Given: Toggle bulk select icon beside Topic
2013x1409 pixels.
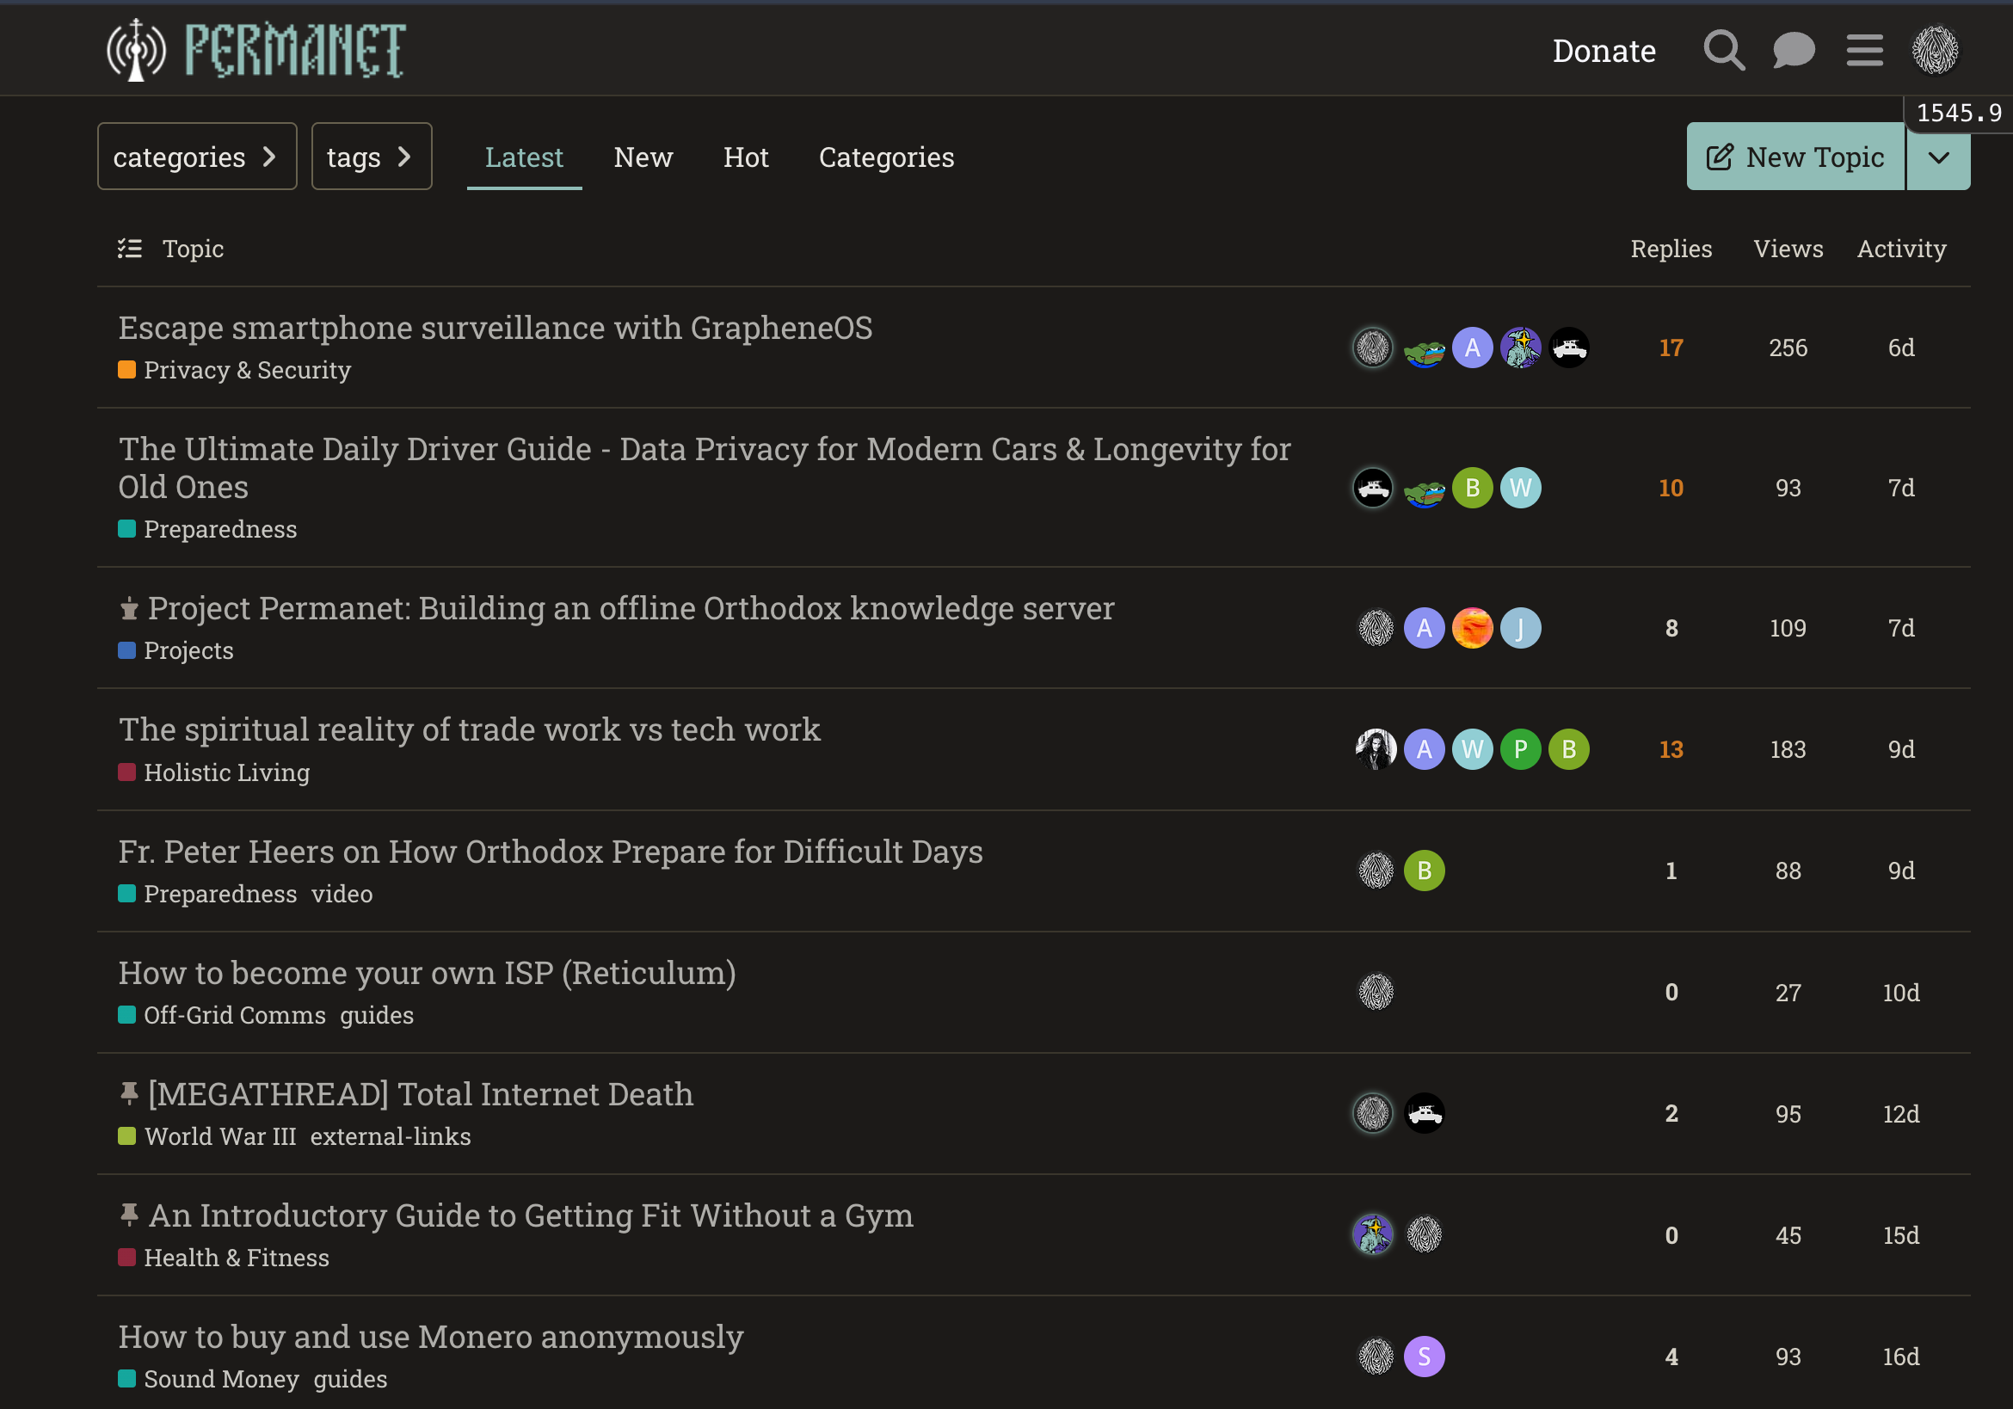Looking at the screenshot, I should 130,249.
